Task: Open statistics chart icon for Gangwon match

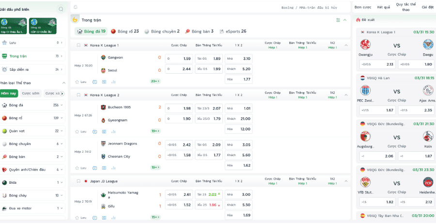Action: point(113,82)
